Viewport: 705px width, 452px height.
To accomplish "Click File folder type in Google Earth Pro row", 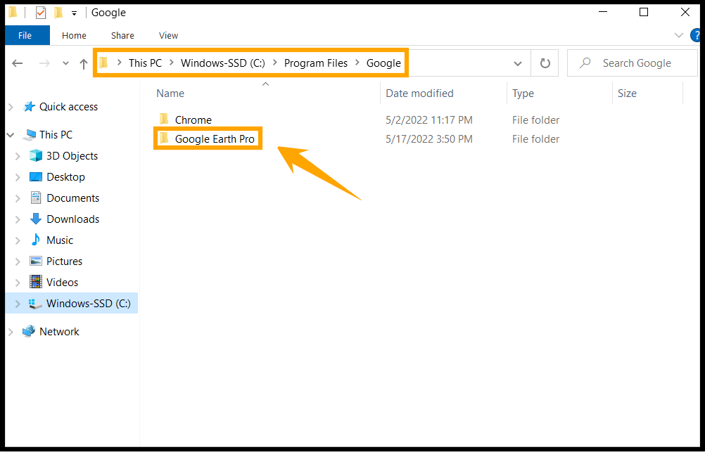I will 535,139.
